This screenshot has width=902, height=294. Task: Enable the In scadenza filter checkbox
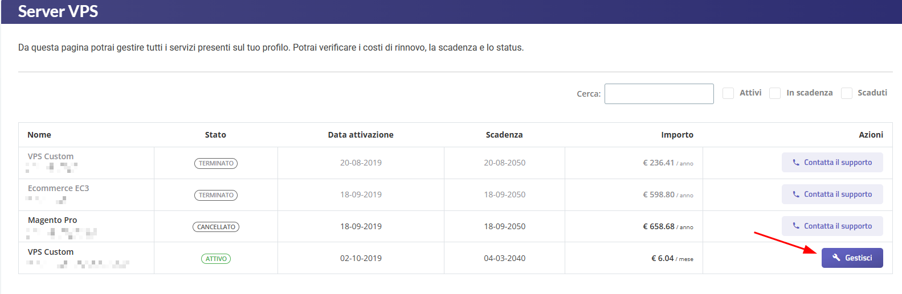(774, 93)
